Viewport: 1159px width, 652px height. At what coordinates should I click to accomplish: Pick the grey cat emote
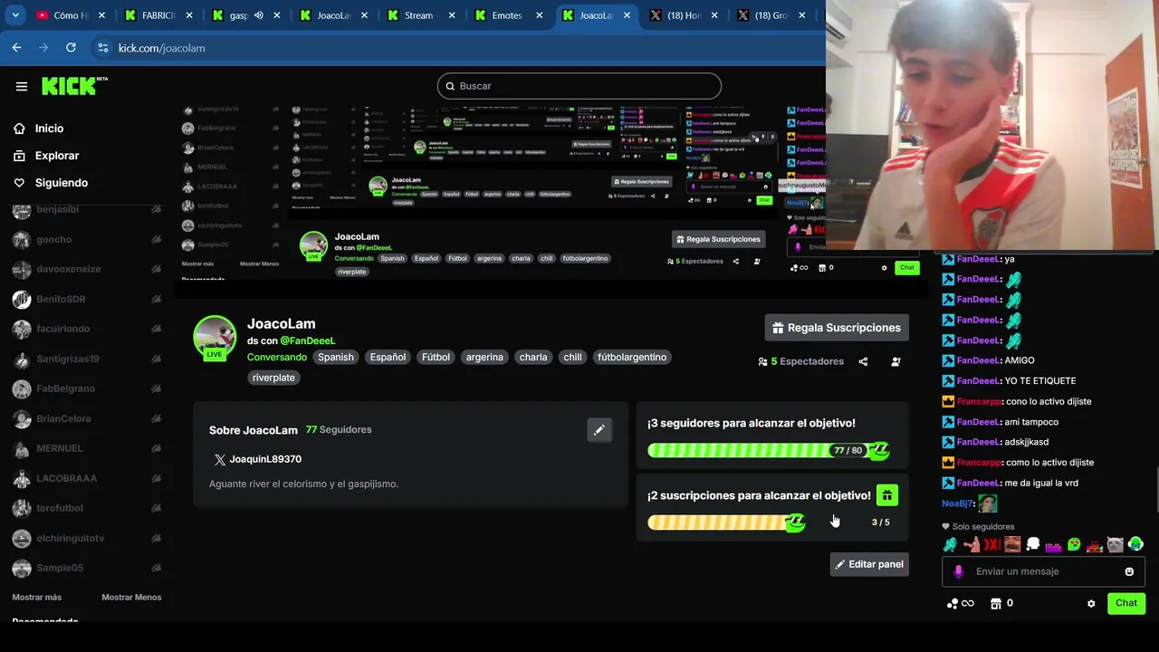[x=1116, y=544]
